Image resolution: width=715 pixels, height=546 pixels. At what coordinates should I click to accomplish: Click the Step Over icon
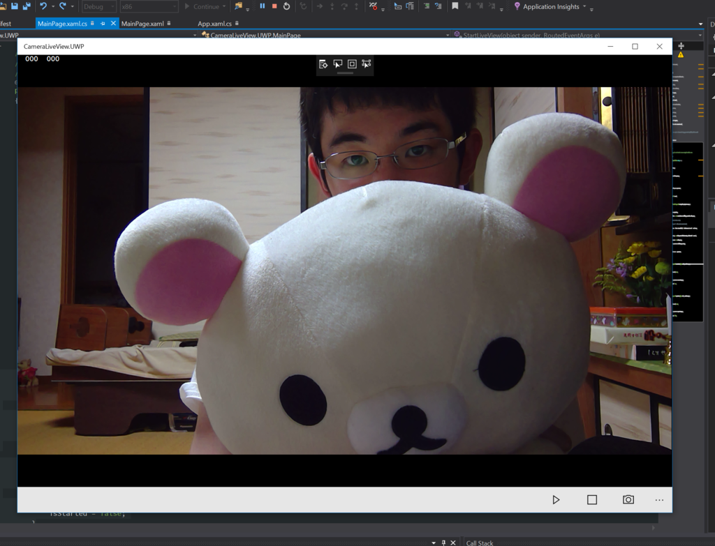344,6
